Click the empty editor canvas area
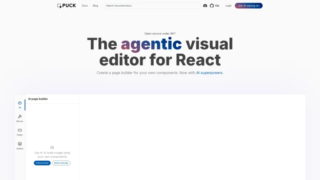This screenshot has height=180, width=320. pyautogui.click(x=192, y=137)
